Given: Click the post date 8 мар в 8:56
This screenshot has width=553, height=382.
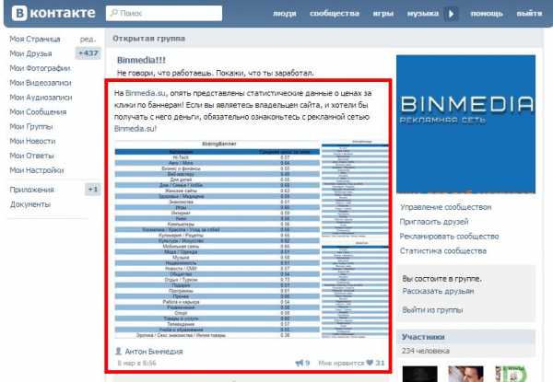Looking at the screenshot, I should 136,363.
